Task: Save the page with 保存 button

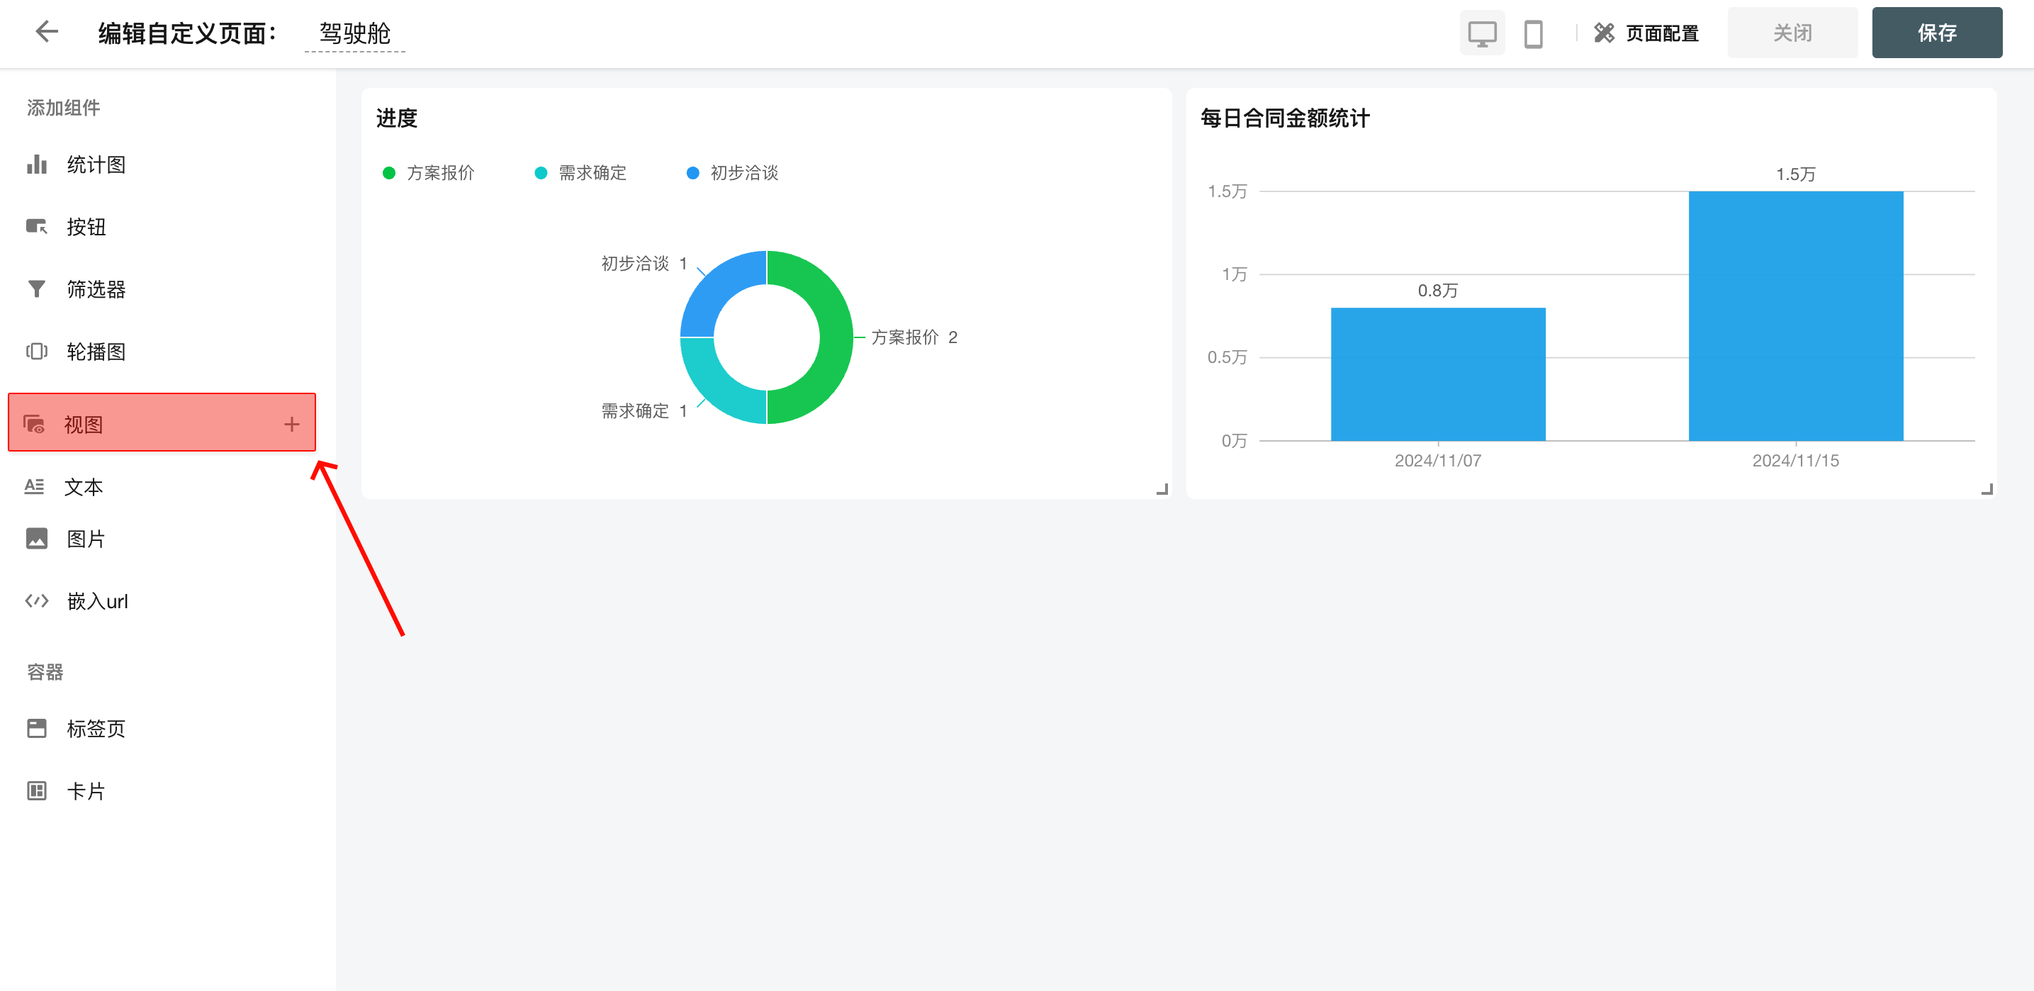Action: tap(1936, 33)
